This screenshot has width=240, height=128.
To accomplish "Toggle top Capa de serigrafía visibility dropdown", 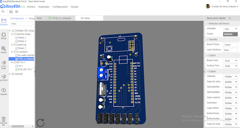I will (230, 82).
